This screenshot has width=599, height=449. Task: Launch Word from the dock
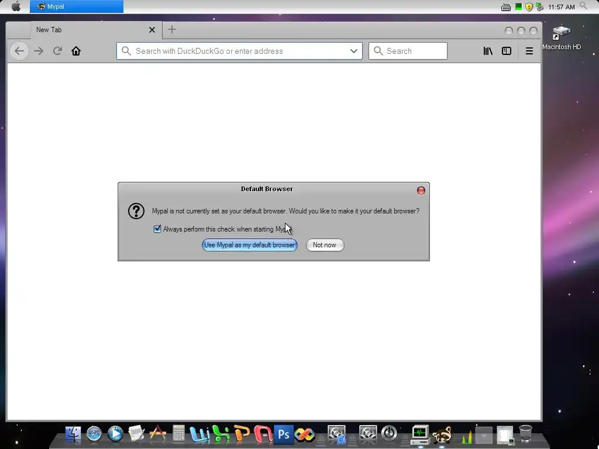tap(200, 434)
